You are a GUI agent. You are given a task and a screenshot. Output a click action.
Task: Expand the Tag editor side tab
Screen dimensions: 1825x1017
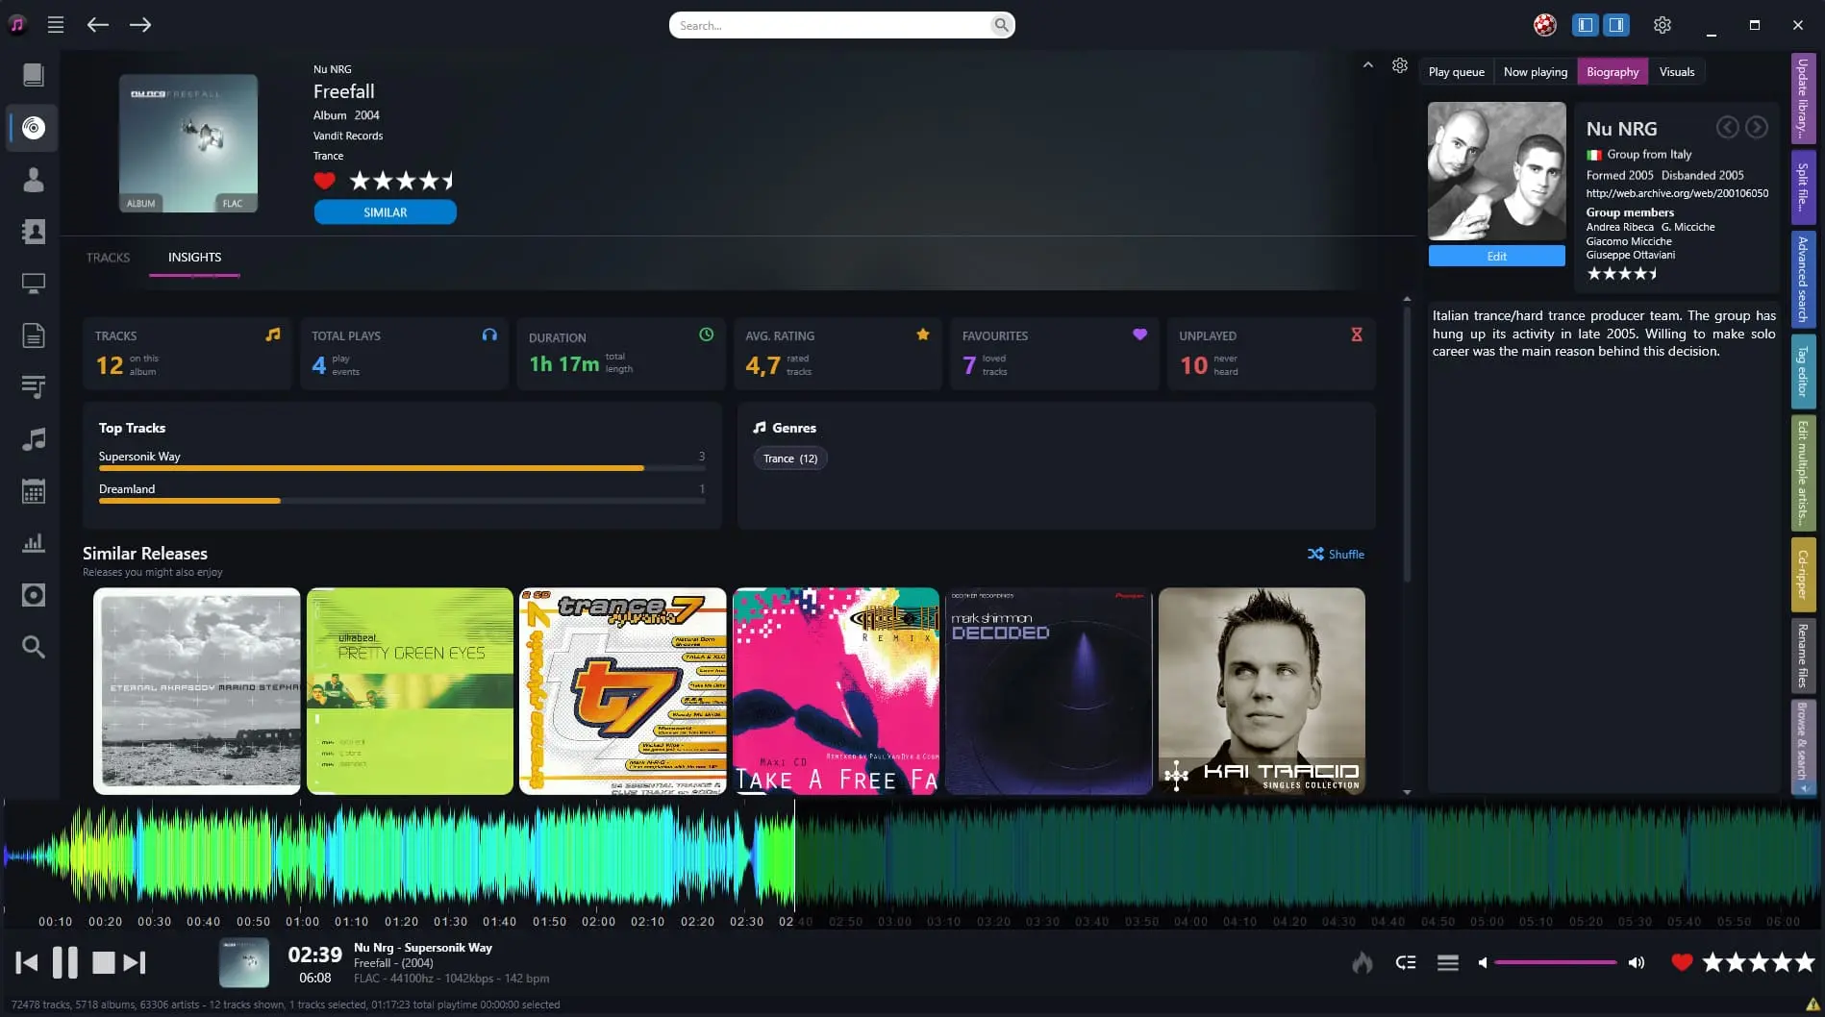[x=1803, y=370]
